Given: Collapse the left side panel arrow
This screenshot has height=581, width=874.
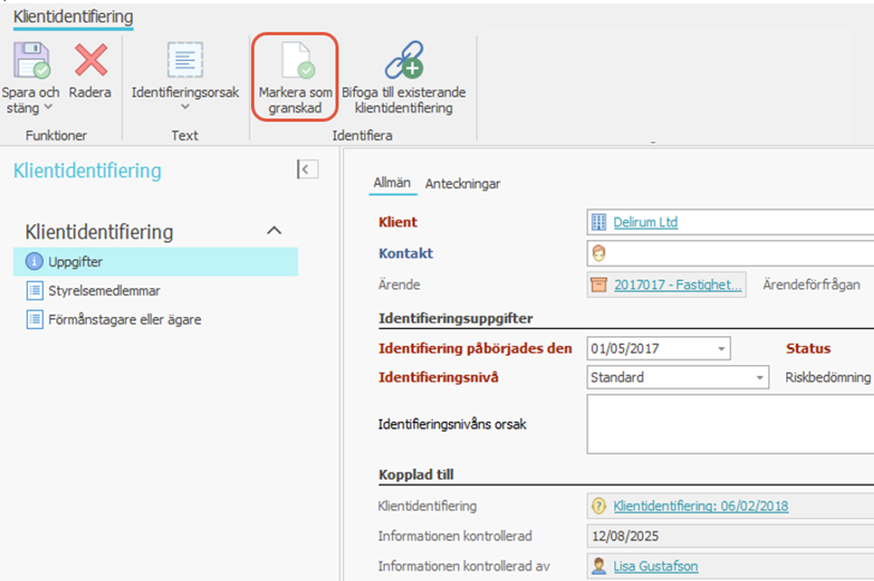Looking at the screenshot, I should click(x=307, y=169).
